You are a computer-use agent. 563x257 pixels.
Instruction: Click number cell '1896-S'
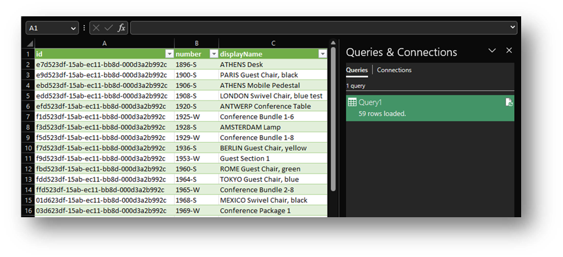tap(196, 65)
